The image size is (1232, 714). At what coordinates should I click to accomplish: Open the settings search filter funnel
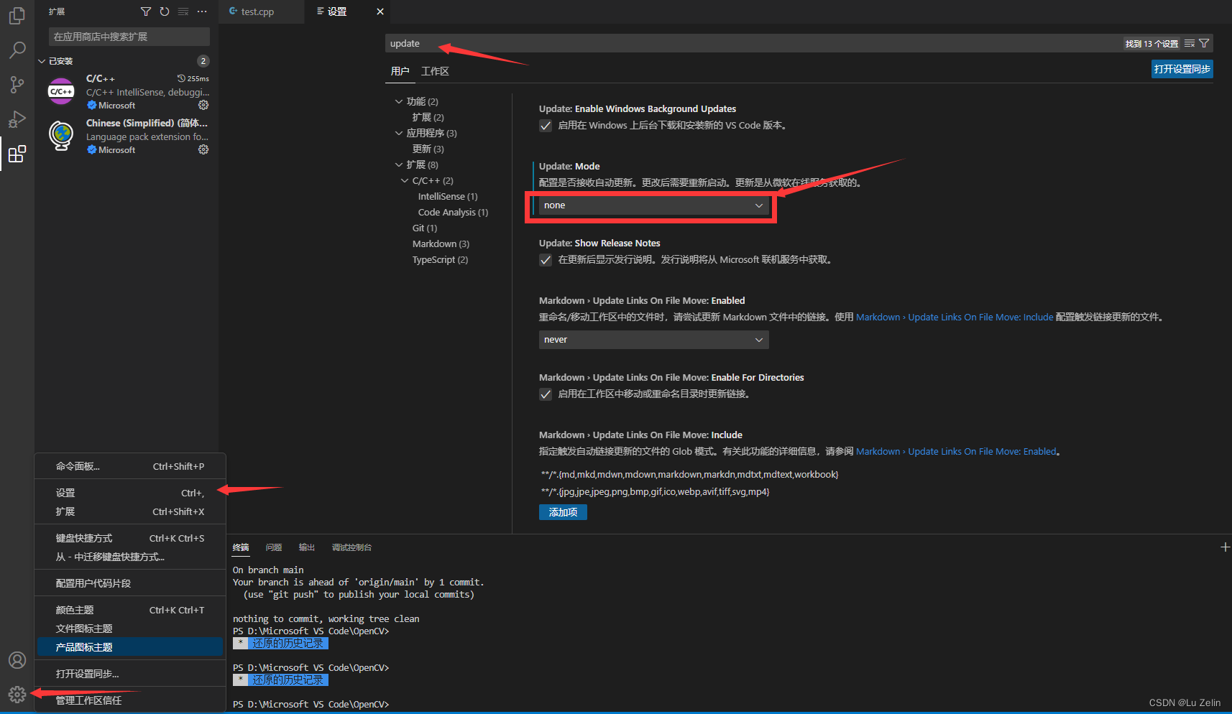[1204, 44]
